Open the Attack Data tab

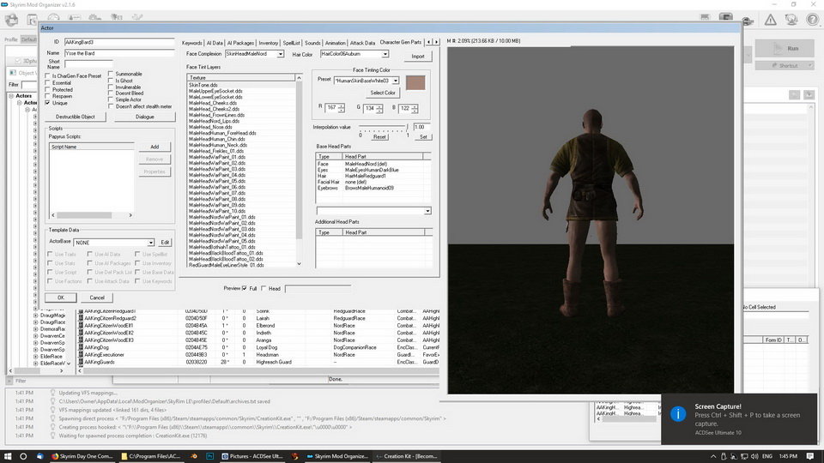pos(362,43)
